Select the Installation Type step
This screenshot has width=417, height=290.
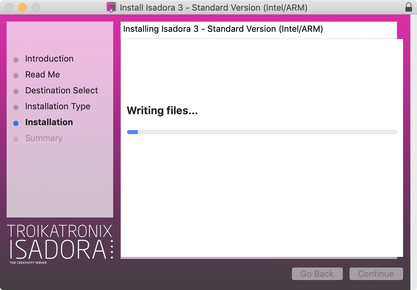pos(58,106)
